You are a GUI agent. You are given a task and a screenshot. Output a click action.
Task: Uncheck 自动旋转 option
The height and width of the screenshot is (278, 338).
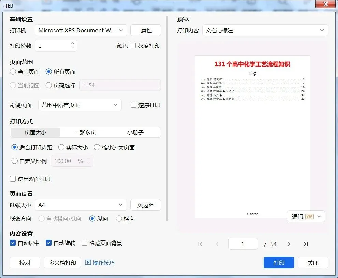click(48, 243)
